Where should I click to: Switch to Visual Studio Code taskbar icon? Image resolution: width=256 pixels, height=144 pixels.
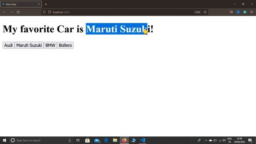(142, 140)
